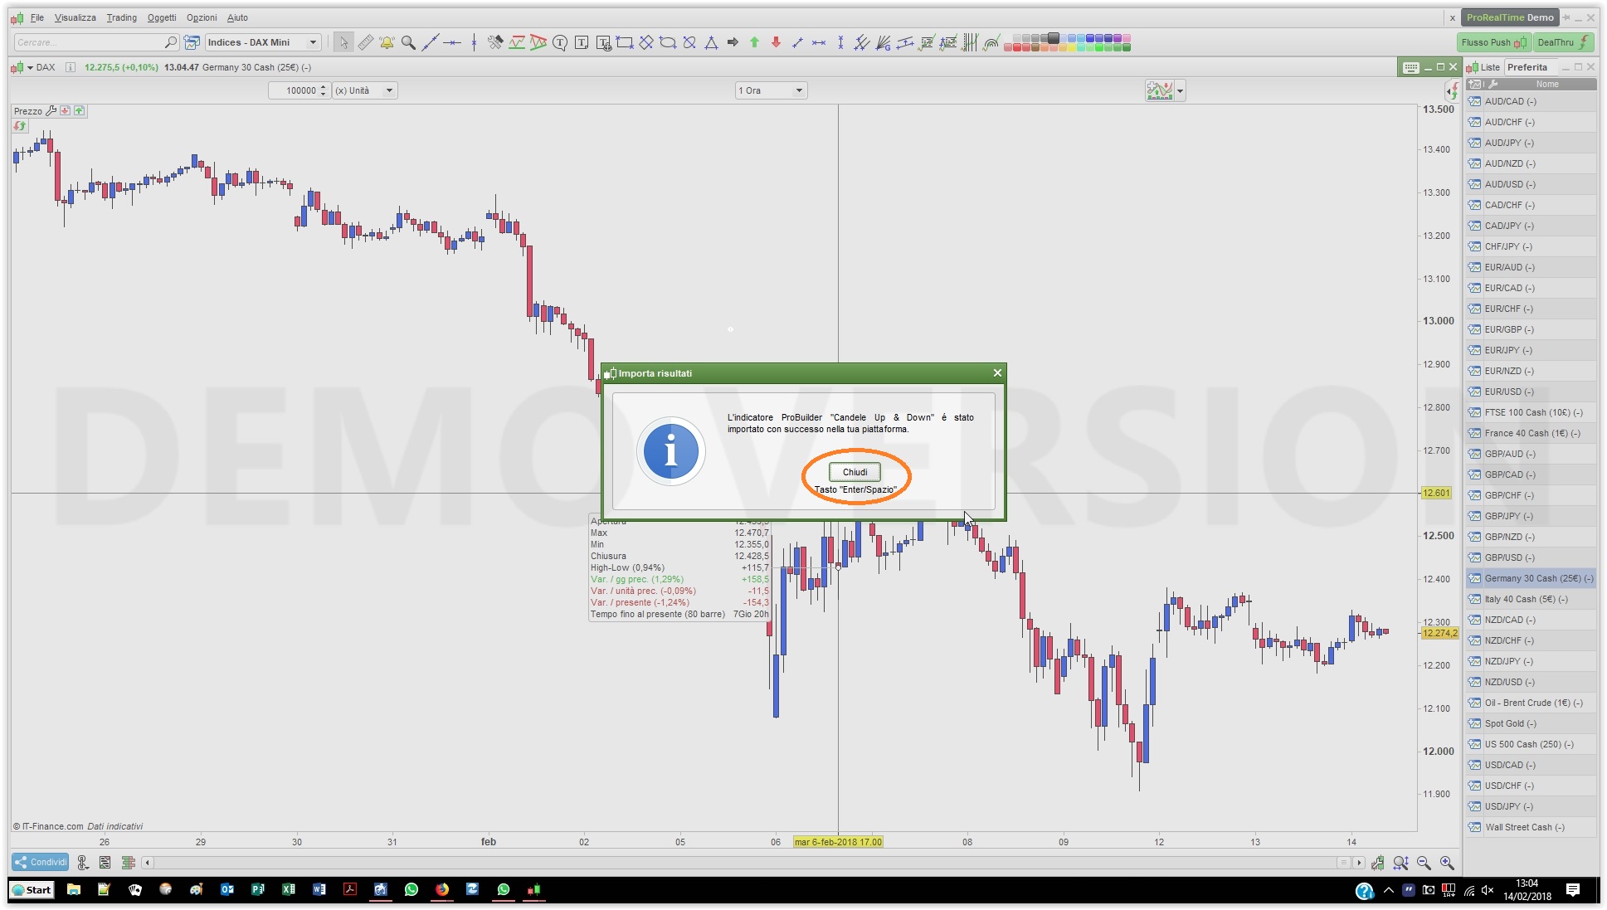Click the alert bell icon
This screenshot has width=1607, height=910.
coord(387,42)
